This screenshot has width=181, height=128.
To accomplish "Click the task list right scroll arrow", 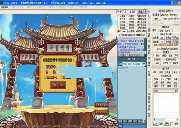I will (x=177, y=119).
